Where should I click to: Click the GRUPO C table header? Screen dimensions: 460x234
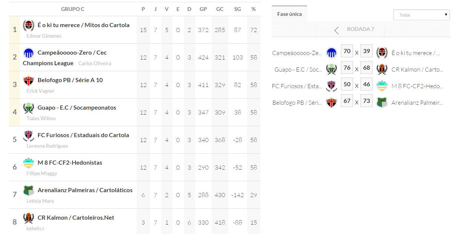point(73,9)
